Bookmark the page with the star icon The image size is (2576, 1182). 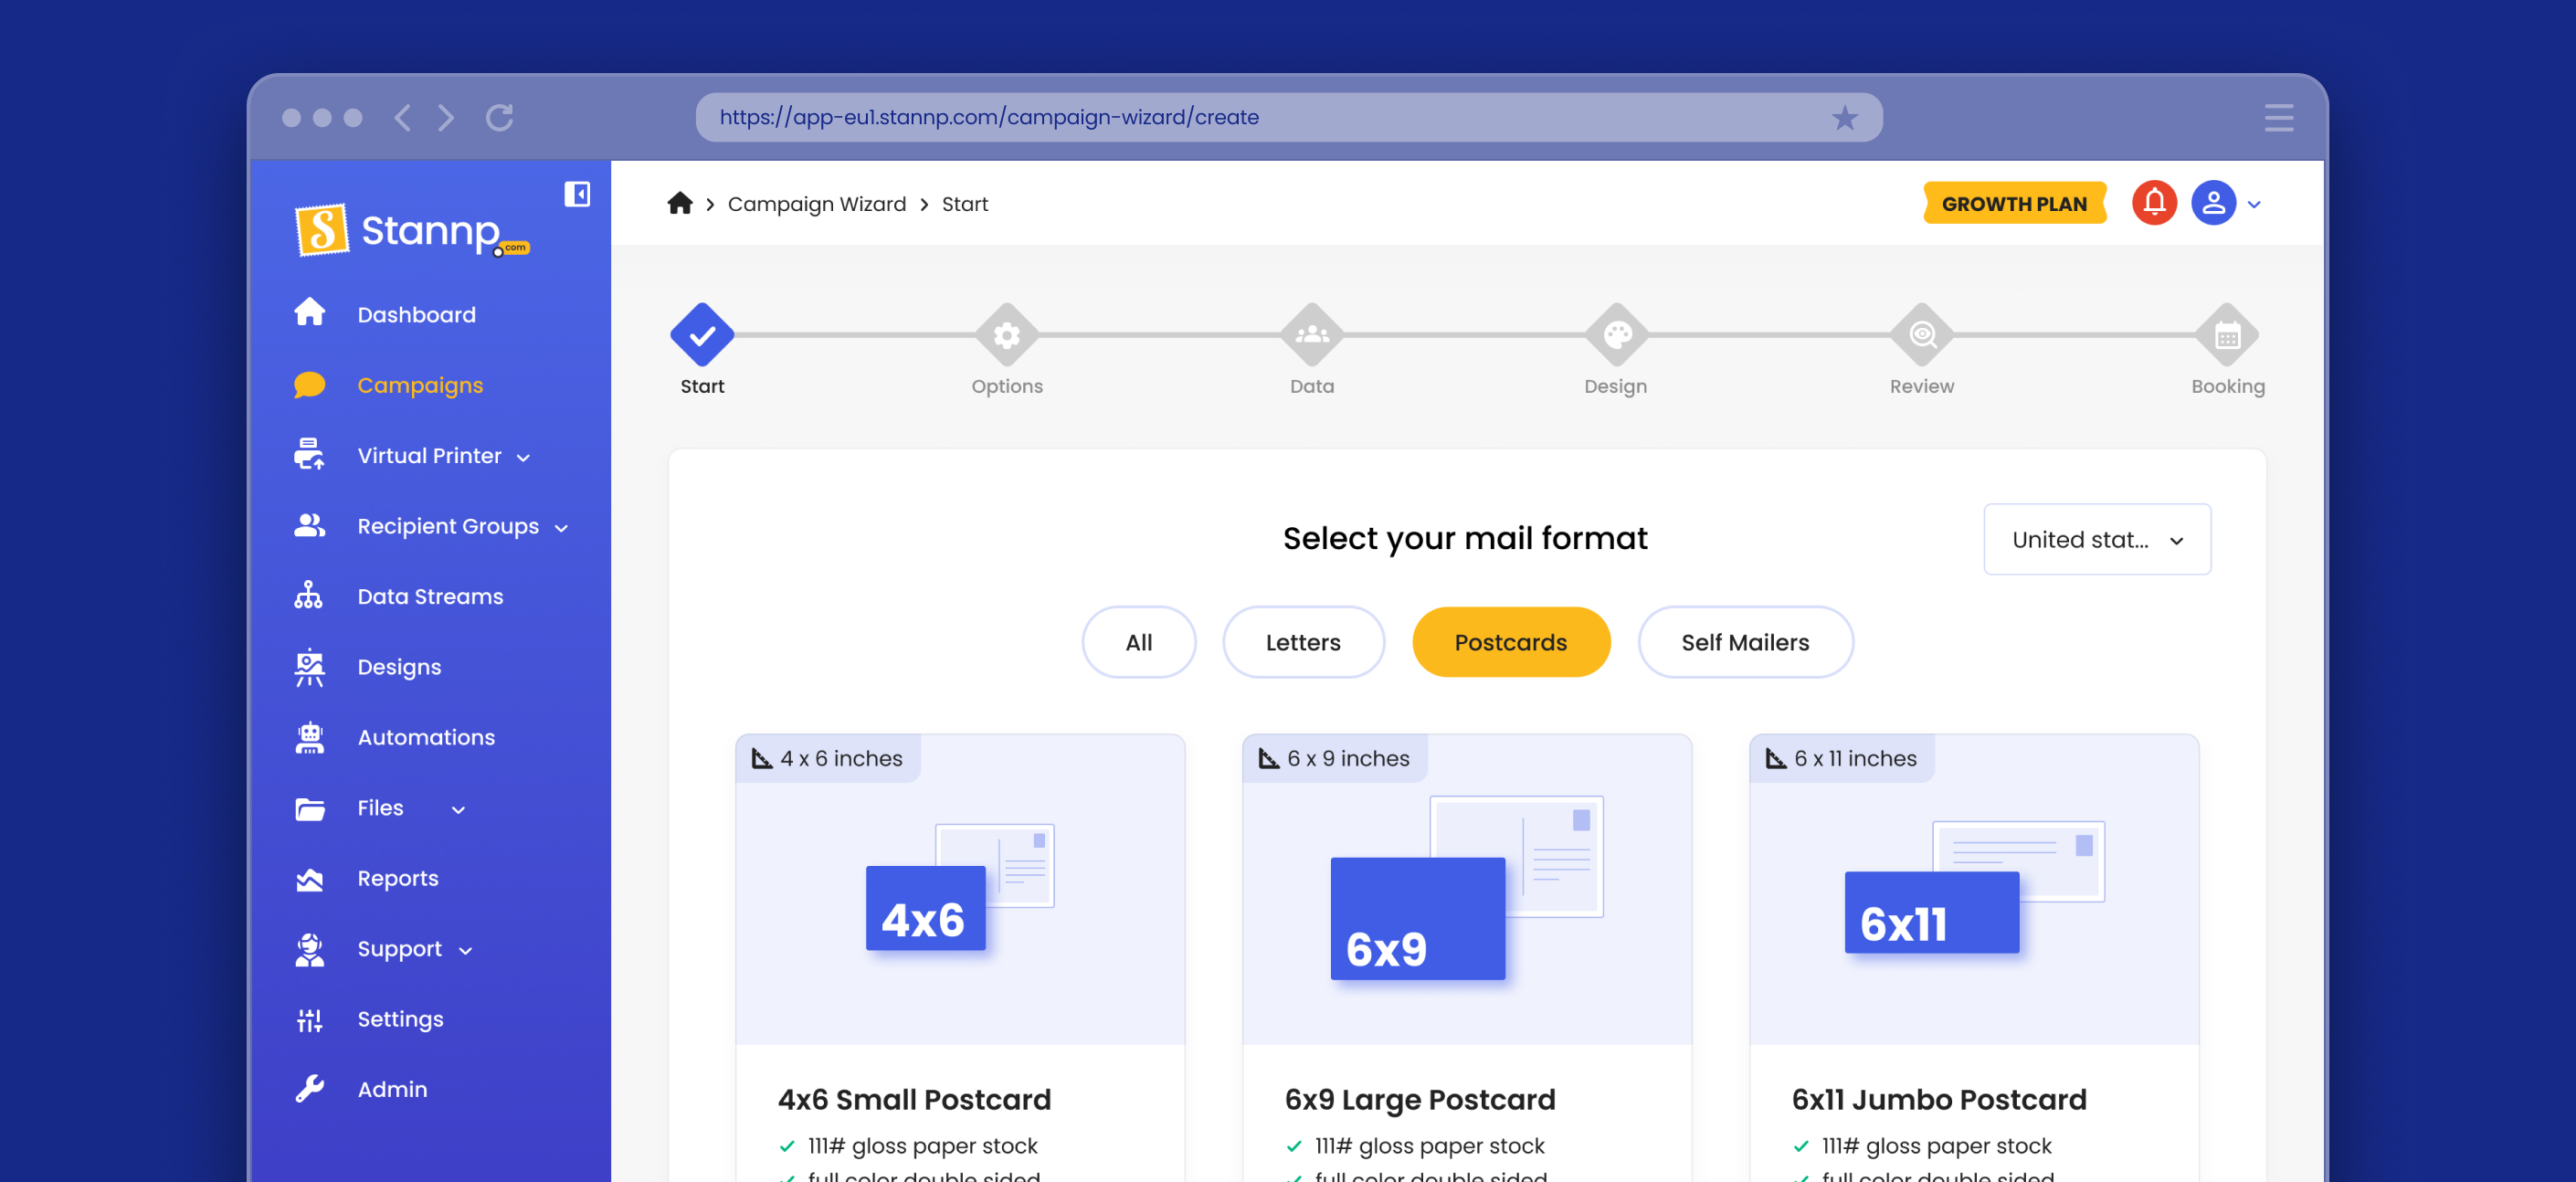pos(1844,118)
